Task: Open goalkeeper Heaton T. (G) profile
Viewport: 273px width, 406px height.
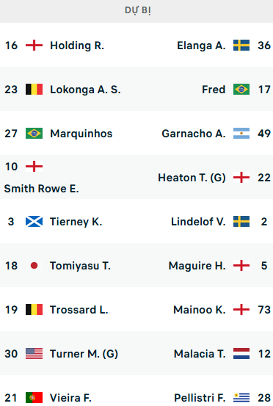Action: click(x=192, y=178)
